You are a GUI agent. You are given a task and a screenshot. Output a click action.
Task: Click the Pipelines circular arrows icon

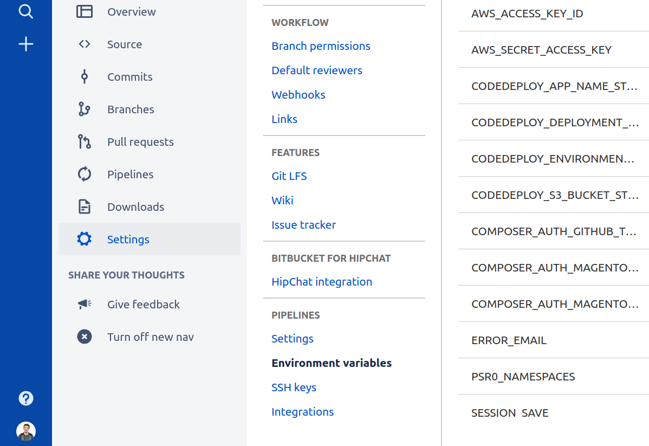coord(85,174)
